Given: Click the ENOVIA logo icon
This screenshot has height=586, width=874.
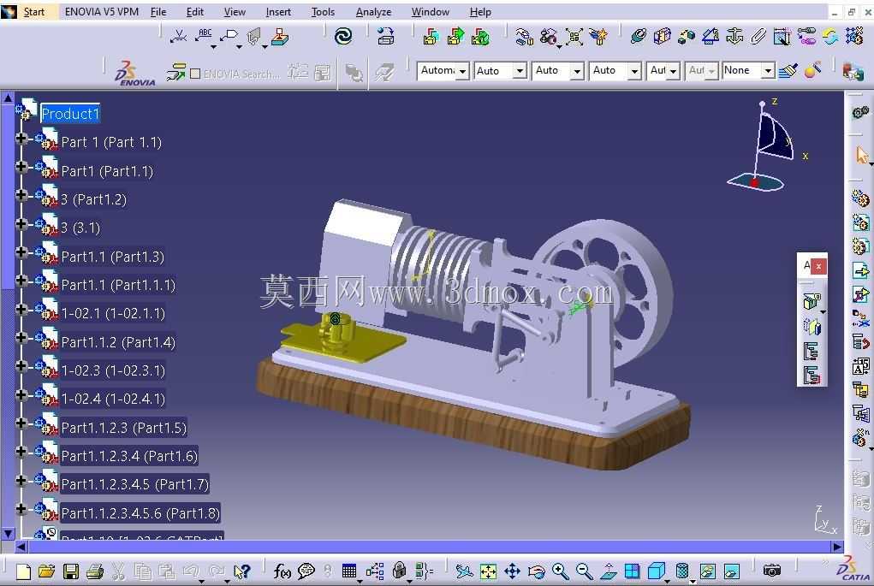Looking at the screenshot, I should pos(135,73).
